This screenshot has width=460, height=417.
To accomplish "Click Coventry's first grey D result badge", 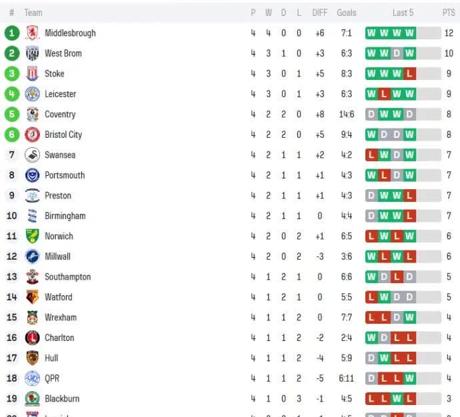I will 371,115.
